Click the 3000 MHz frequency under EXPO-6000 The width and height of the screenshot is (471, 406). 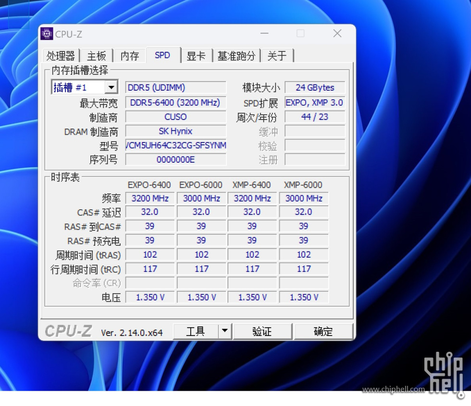(x=201, y=198)
